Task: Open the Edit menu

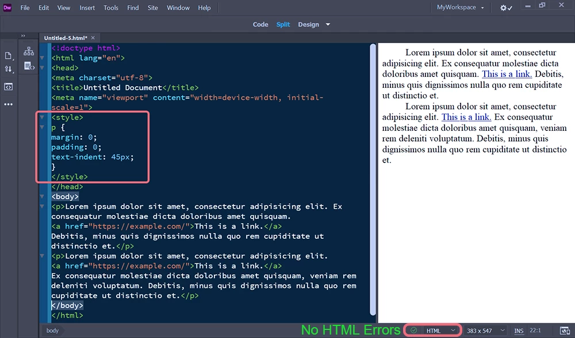Action: [x=44, y=7]
